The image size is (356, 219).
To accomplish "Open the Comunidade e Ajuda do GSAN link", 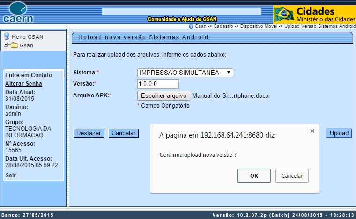I will point(181,19).
